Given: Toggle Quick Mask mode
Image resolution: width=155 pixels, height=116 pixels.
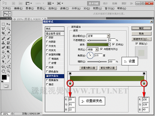Looking at the screenshot, I should tap(6, 86).
